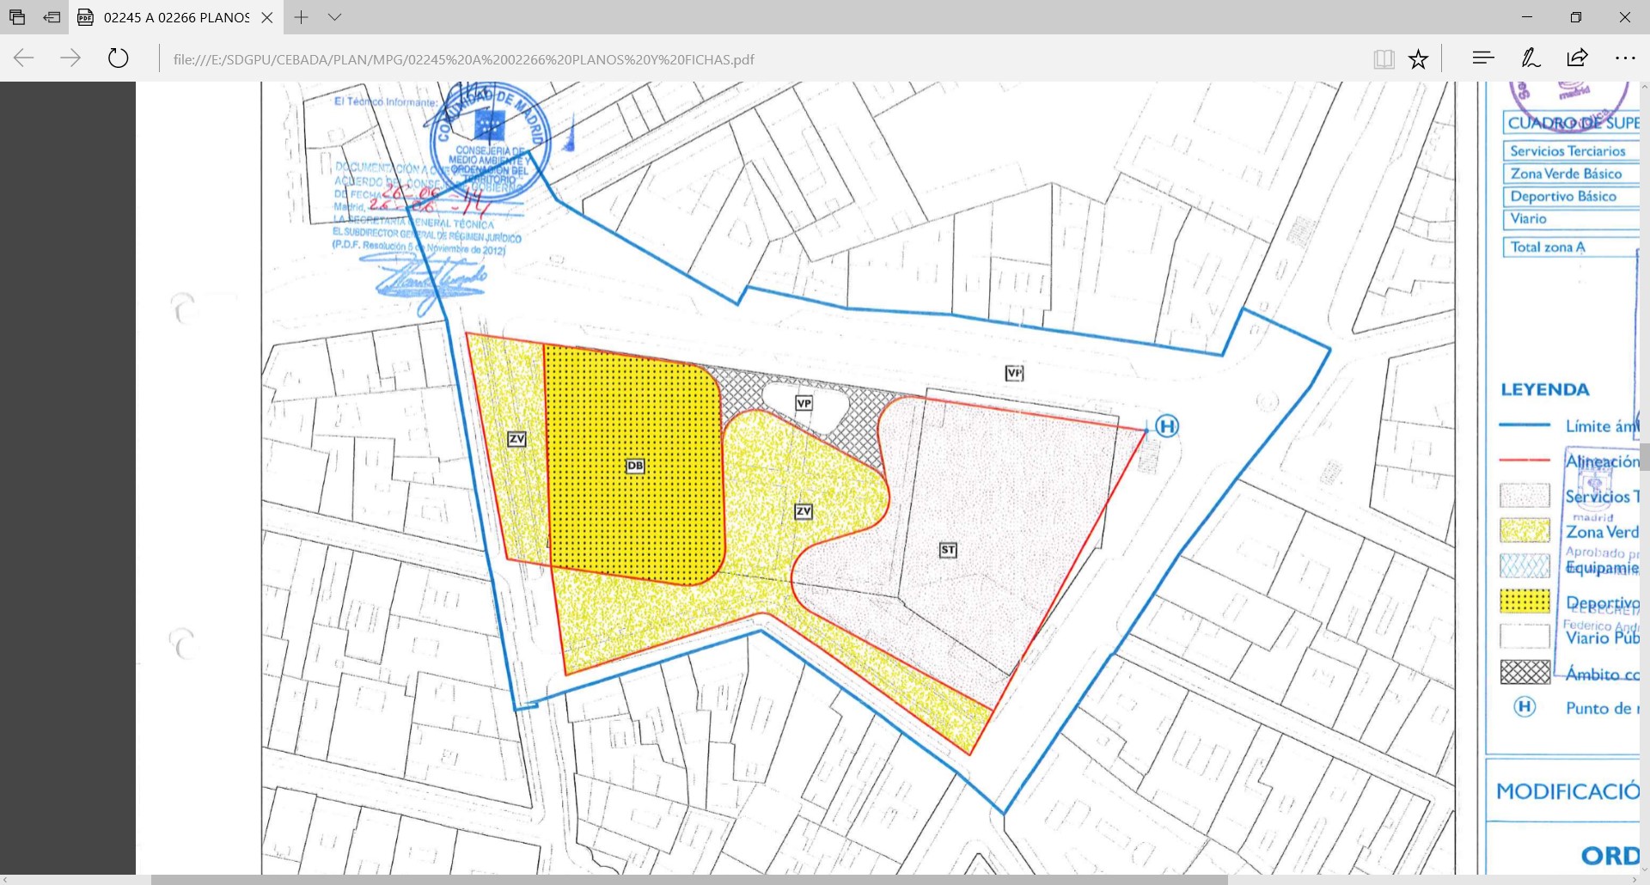Click the address bar file URL

(463, 59)
